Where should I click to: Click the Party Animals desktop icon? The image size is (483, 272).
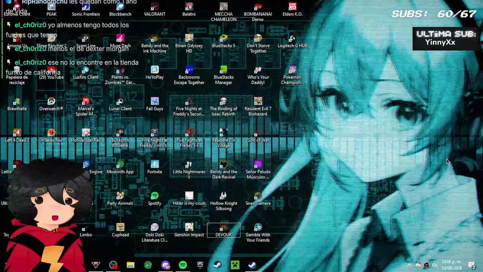120,199
